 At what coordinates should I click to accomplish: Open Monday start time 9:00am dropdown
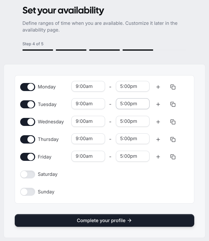[88, 86]
